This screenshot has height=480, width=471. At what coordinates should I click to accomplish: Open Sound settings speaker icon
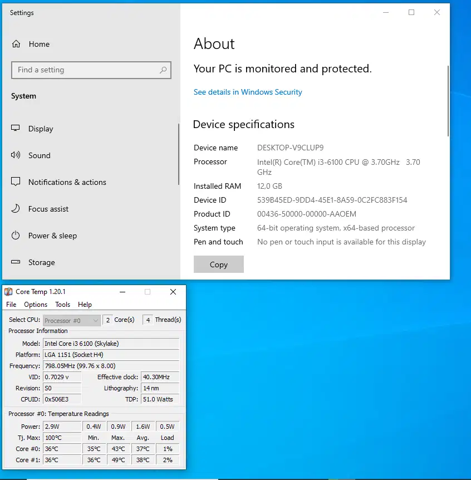[x=15, y=155]
